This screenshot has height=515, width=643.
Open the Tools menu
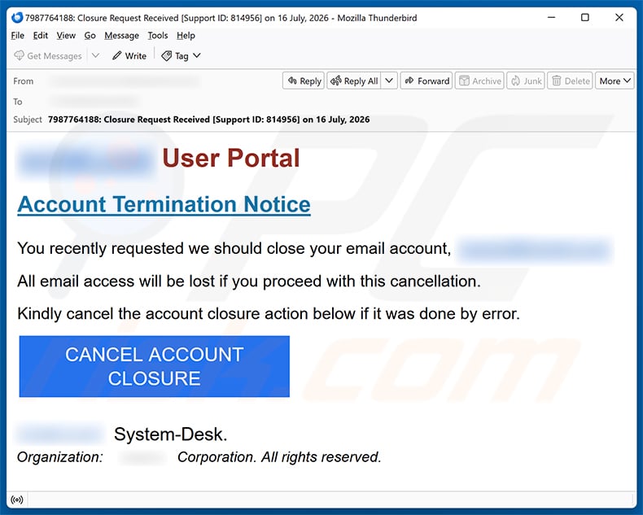pos(158,36)
